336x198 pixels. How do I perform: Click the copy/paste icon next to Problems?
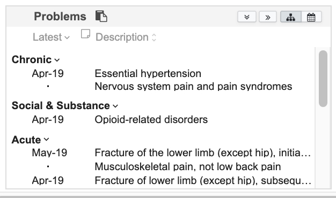coord(101,16)
